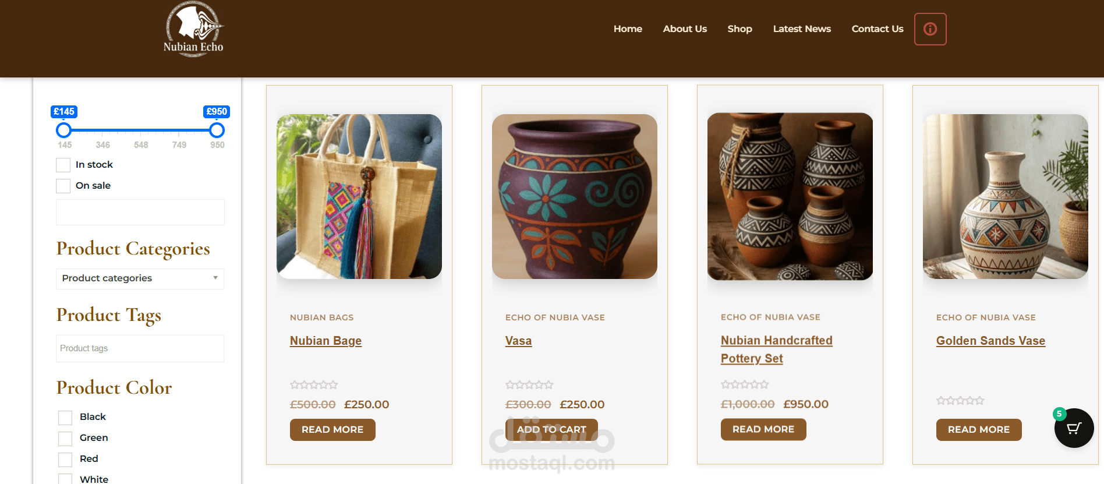The height and width of the screenshot is (484, 1104).
Task: Click star rating under Vasa
Action: (529, 385)
